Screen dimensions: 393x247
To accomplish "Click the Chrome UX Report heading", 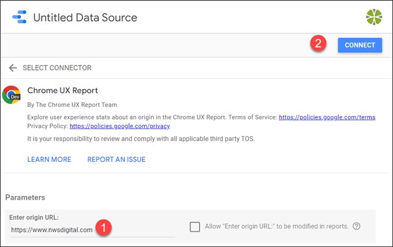I will [62, 91].
